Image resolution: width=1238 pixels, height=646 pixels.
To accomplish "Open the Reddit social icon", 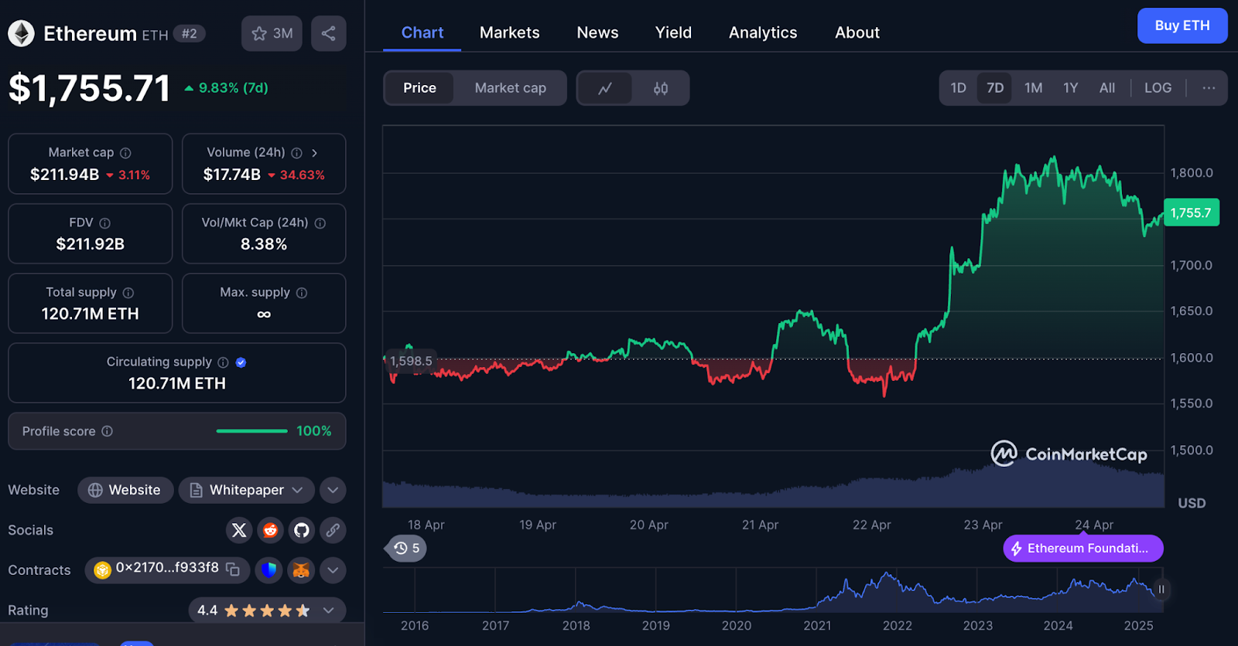I will pyautogui.click(x=270, y=530).
